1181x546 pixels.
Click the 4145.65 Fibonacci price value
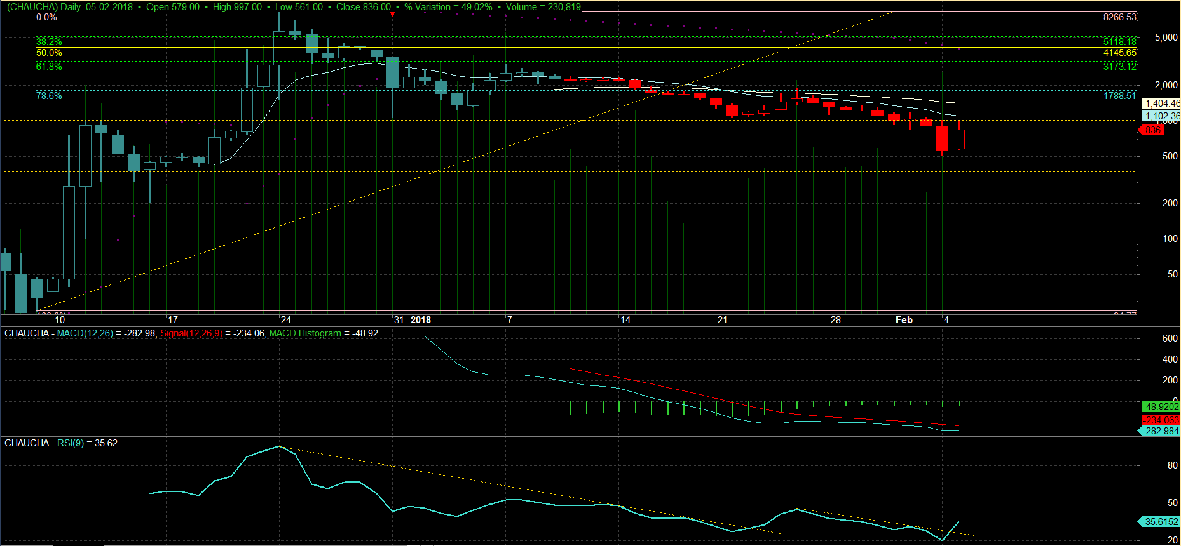pos(1119,53)
